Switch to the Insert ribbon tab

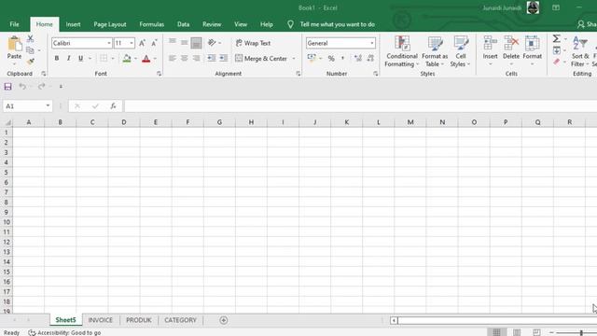73,24
